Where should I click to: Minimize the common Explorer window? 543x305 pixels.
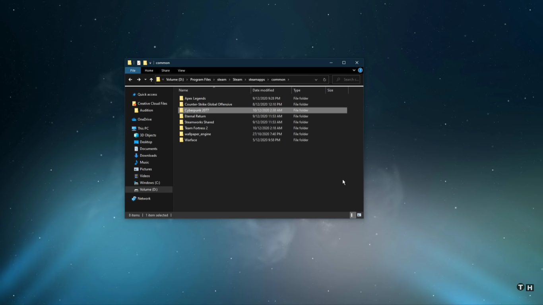pos(331,63)
